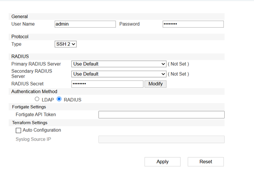
Task: Select the LDAP authentication radio button
Action: coord(37,99)
